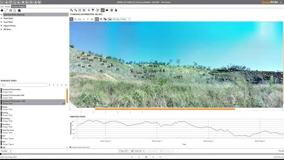Image resolution: width=284 pixels, height=160 pixels.
Task: Click chart icon on Standard Deformation 24Hr row
Action: tap(64, 104)
